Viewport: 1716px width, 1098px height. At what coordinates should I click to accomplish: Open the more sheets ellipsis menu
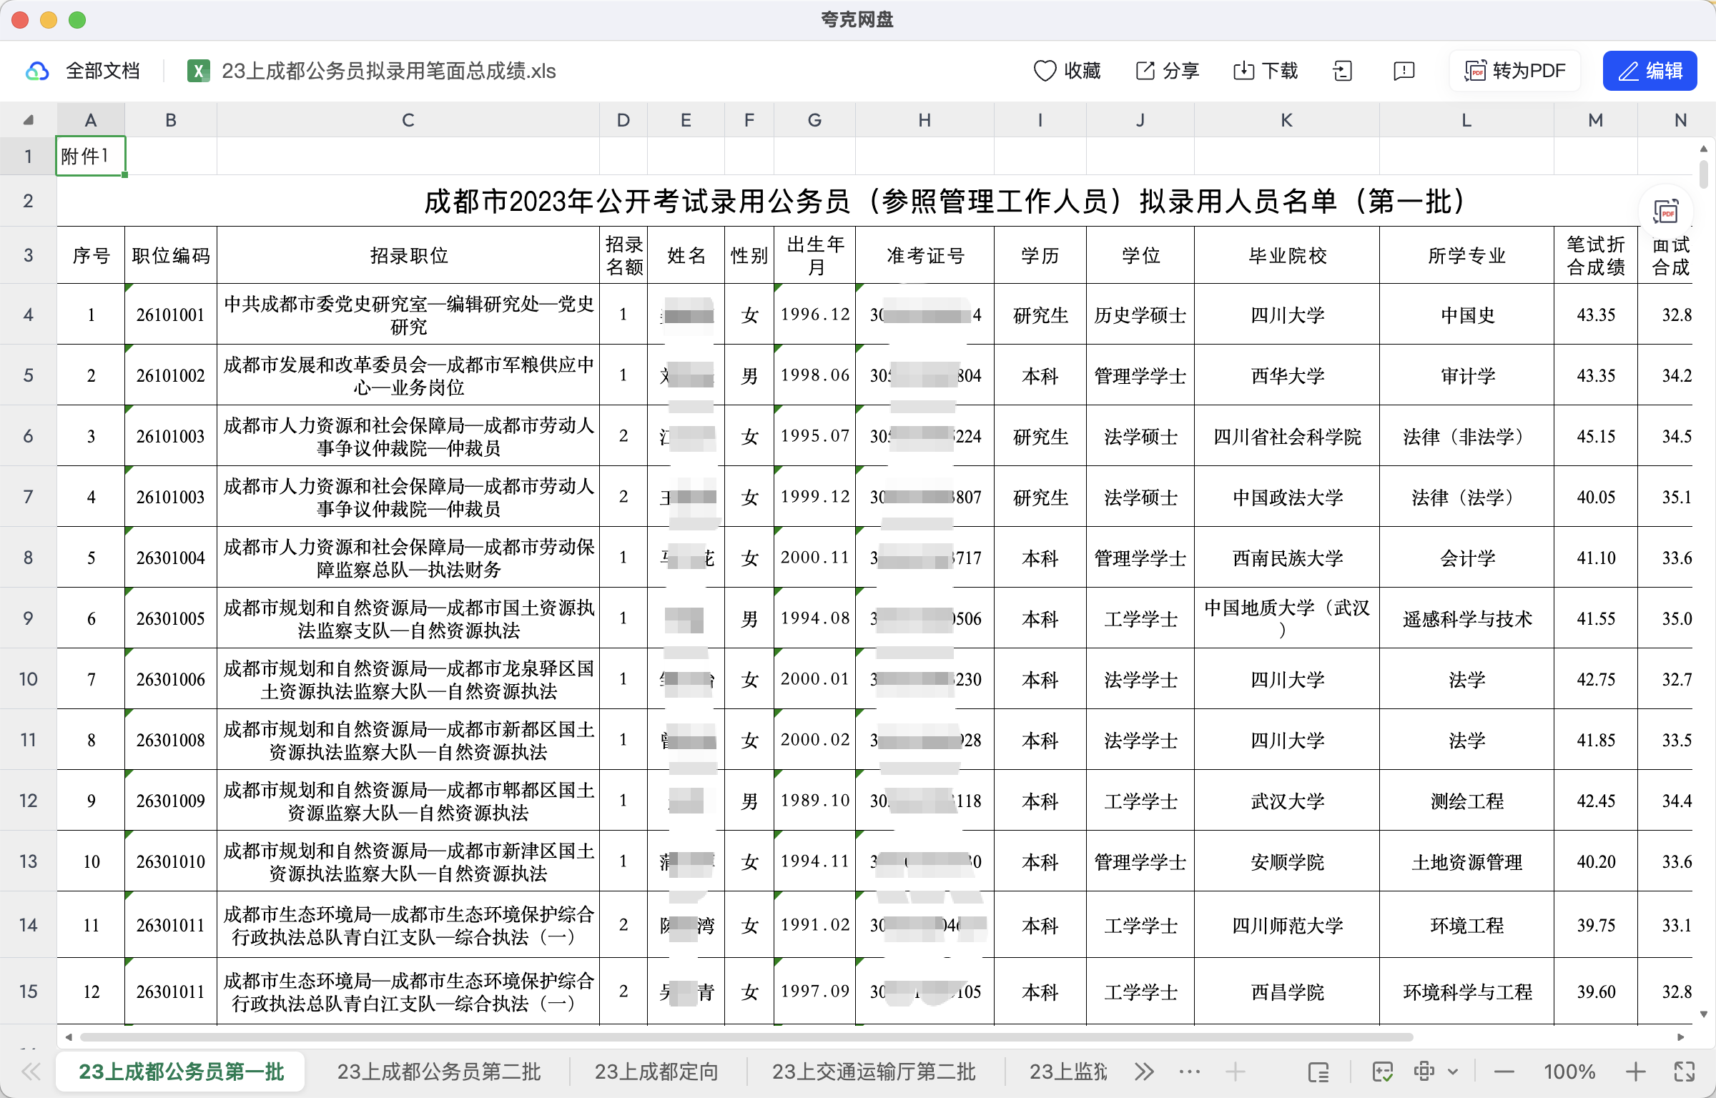click(x=1189, y=1072)
